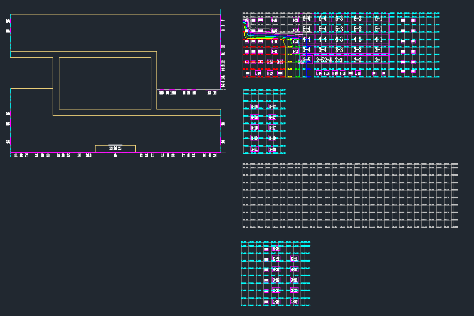Click the top-left white block in far-right cyan grid
Image resolution: width=474 pixels, height=316 pixels.
[x=403, y=20]
